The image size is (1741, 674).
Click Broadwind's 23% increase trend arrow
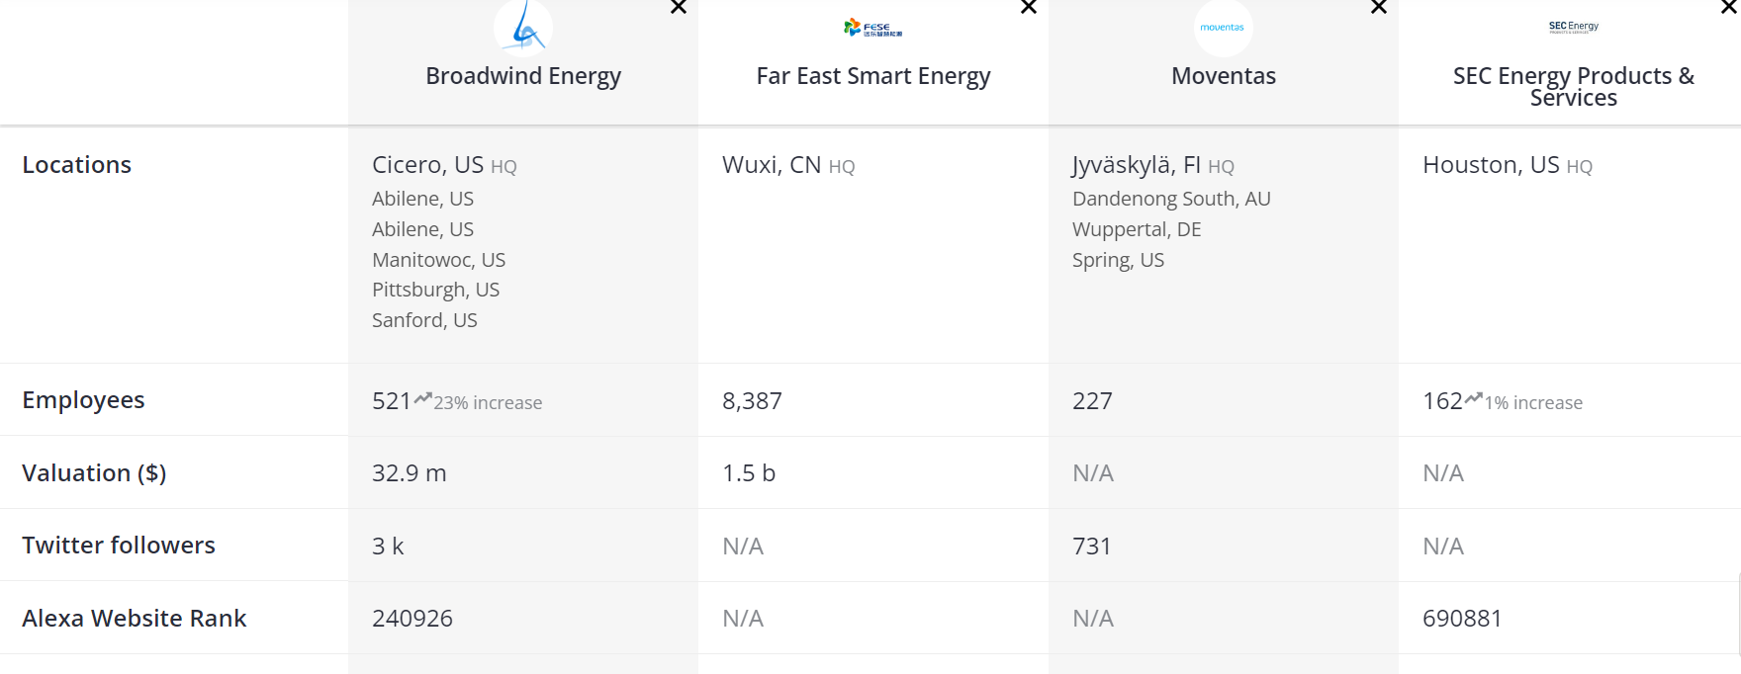click(422, 398)
